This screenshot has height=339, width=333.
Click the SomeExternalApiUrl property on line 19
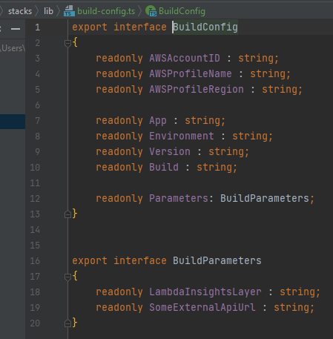[x=202, y=307]
